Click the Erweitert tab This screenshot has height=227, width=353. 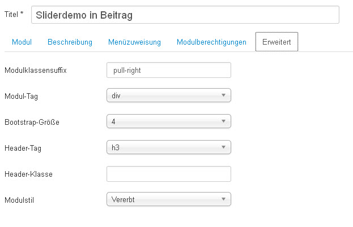point(277,42)
